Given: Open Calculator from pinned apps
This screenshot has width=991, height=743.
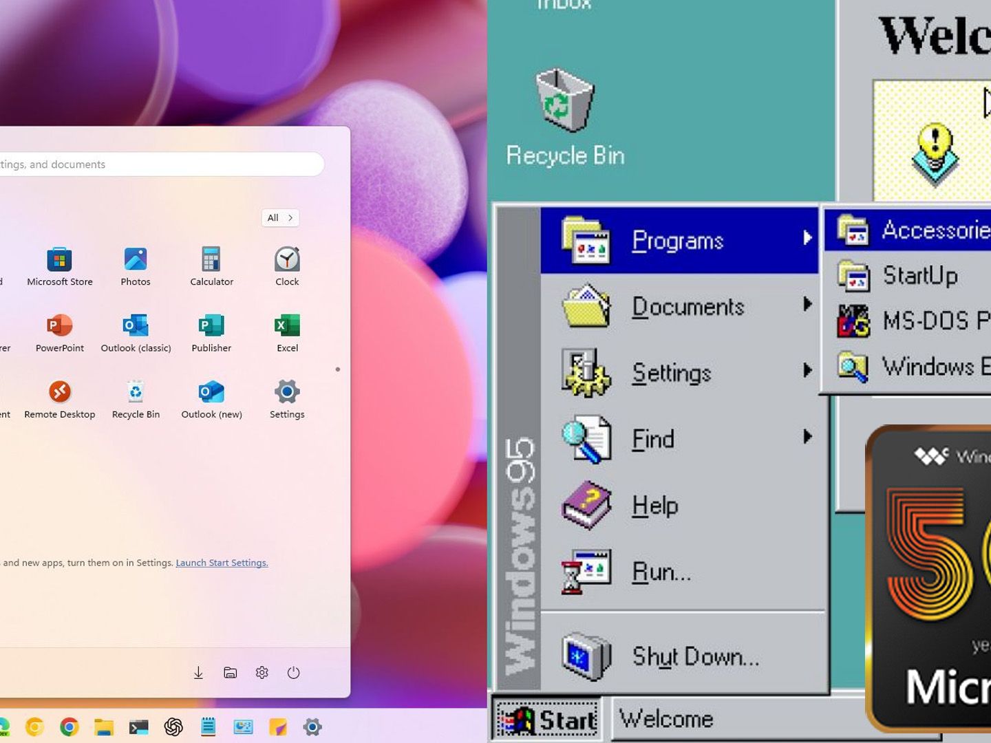Looking at the screenshot, I should tap(211, 266).
